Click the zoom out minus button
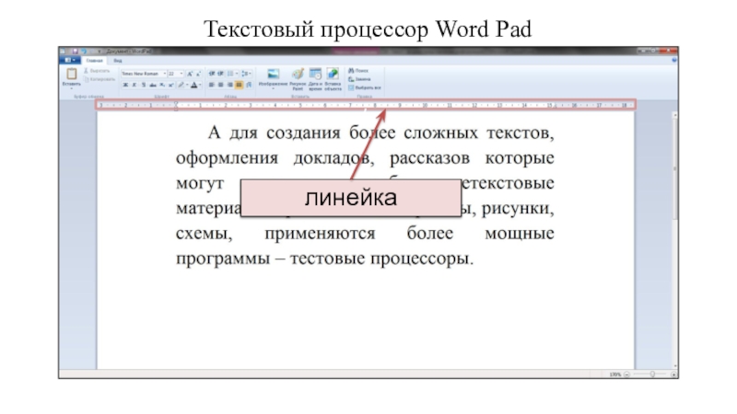 pos(626,374)
